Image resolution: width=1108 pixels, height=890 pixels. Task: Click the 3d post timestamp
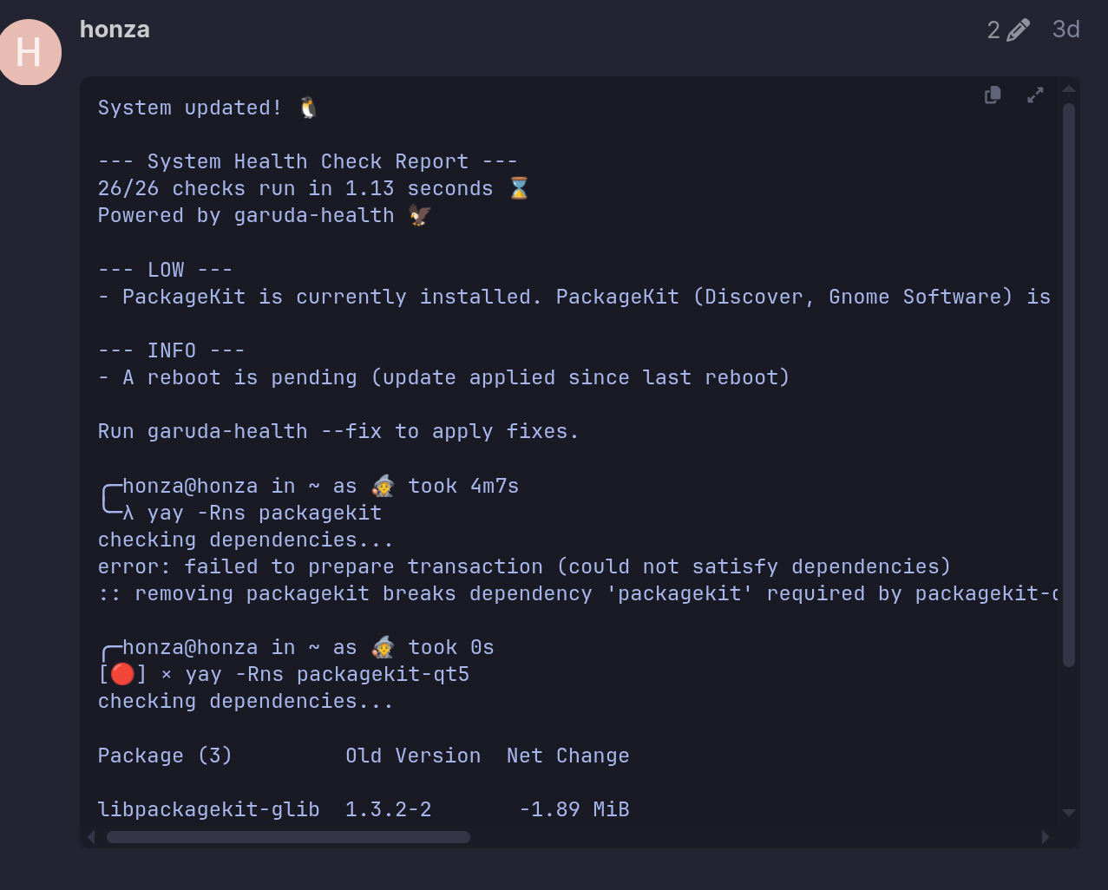tap(1065, 29)
